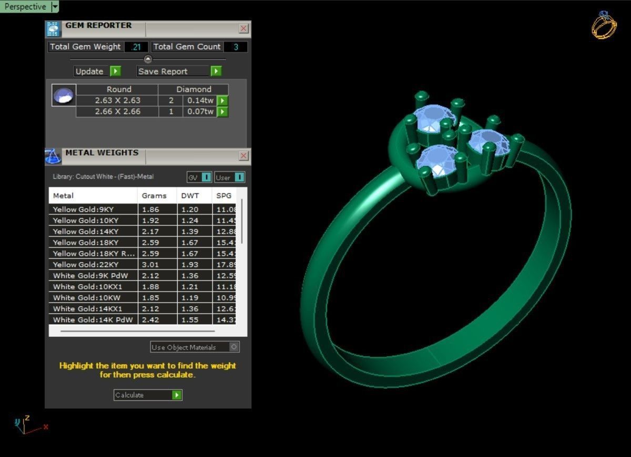Close the Metal Weights panel
Screen dimensions: 631x457
click(x=243, y=155)
